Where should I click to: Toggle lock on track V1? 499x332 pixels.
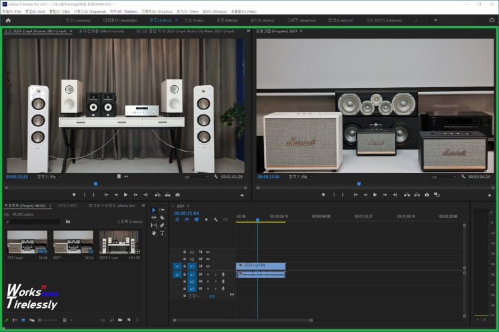click(x=185, y=266)
